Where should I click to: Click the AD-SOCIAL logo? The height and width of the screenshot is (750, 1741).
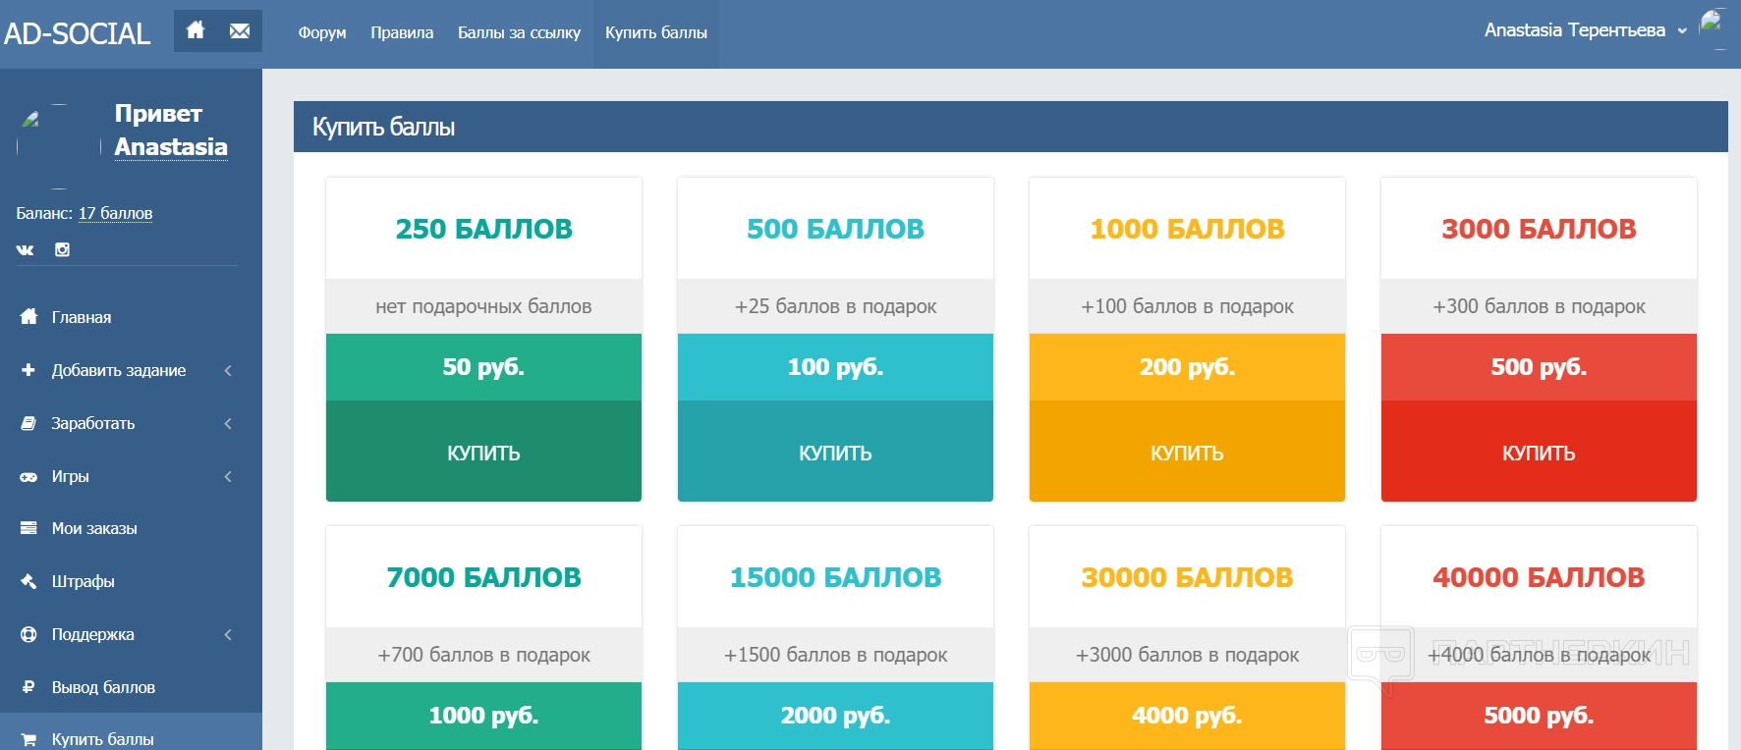click(x=78, y=33)
